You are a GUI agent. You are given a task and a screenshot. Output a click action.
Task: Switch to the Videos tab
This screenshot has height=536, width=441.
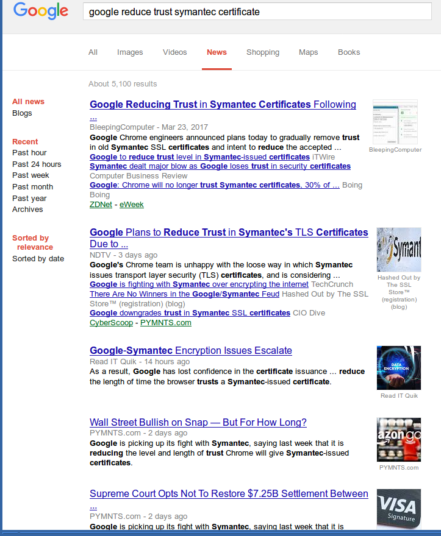tap(174, 52)
